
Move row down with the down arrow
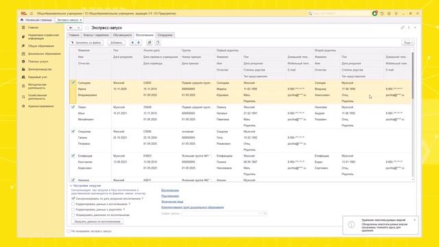(x=139, y=43)
